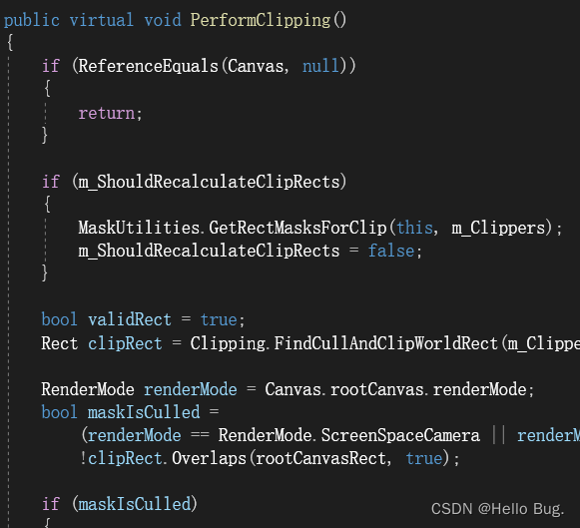Image resolution: width=580 pixels, height=528 pixels.
Task: Click the false literal in assignment
Action: point(391,251)
